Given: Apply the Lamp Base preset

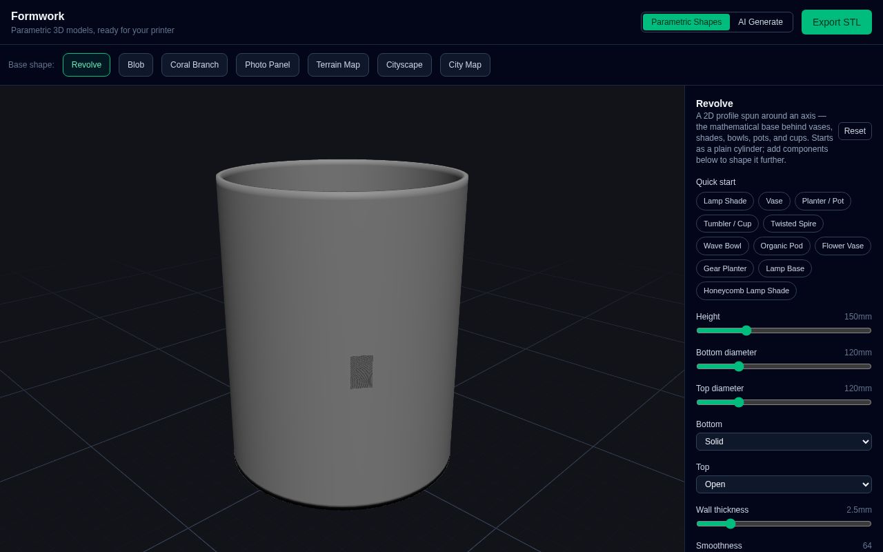Looking at the screenshot, I should pyautogui.click(x=785, y=268).
